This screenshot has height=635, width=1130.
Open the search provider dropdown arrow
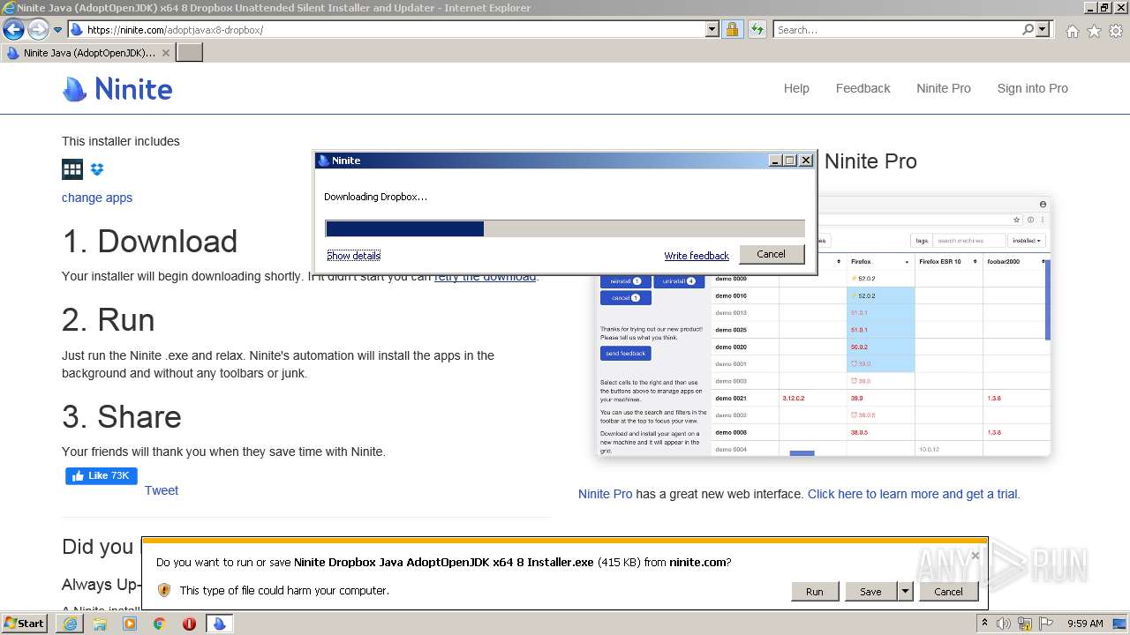click(x=1043, y=29)
